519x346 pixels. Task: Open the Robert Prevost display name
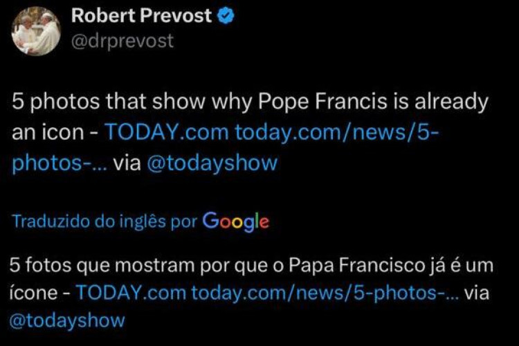(x=141, y=16)
